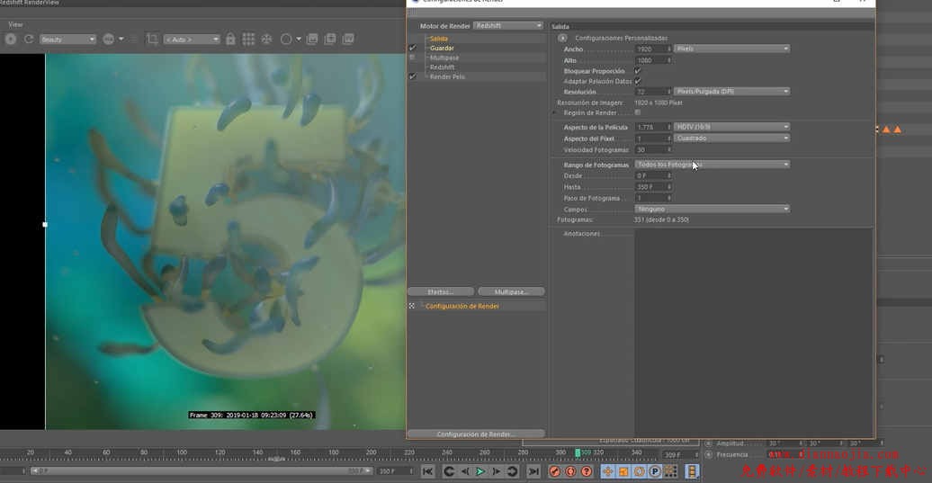Viewport: 932px width, 483px height.
Task: Click the Multipase... button
Action: pos(510,291)
